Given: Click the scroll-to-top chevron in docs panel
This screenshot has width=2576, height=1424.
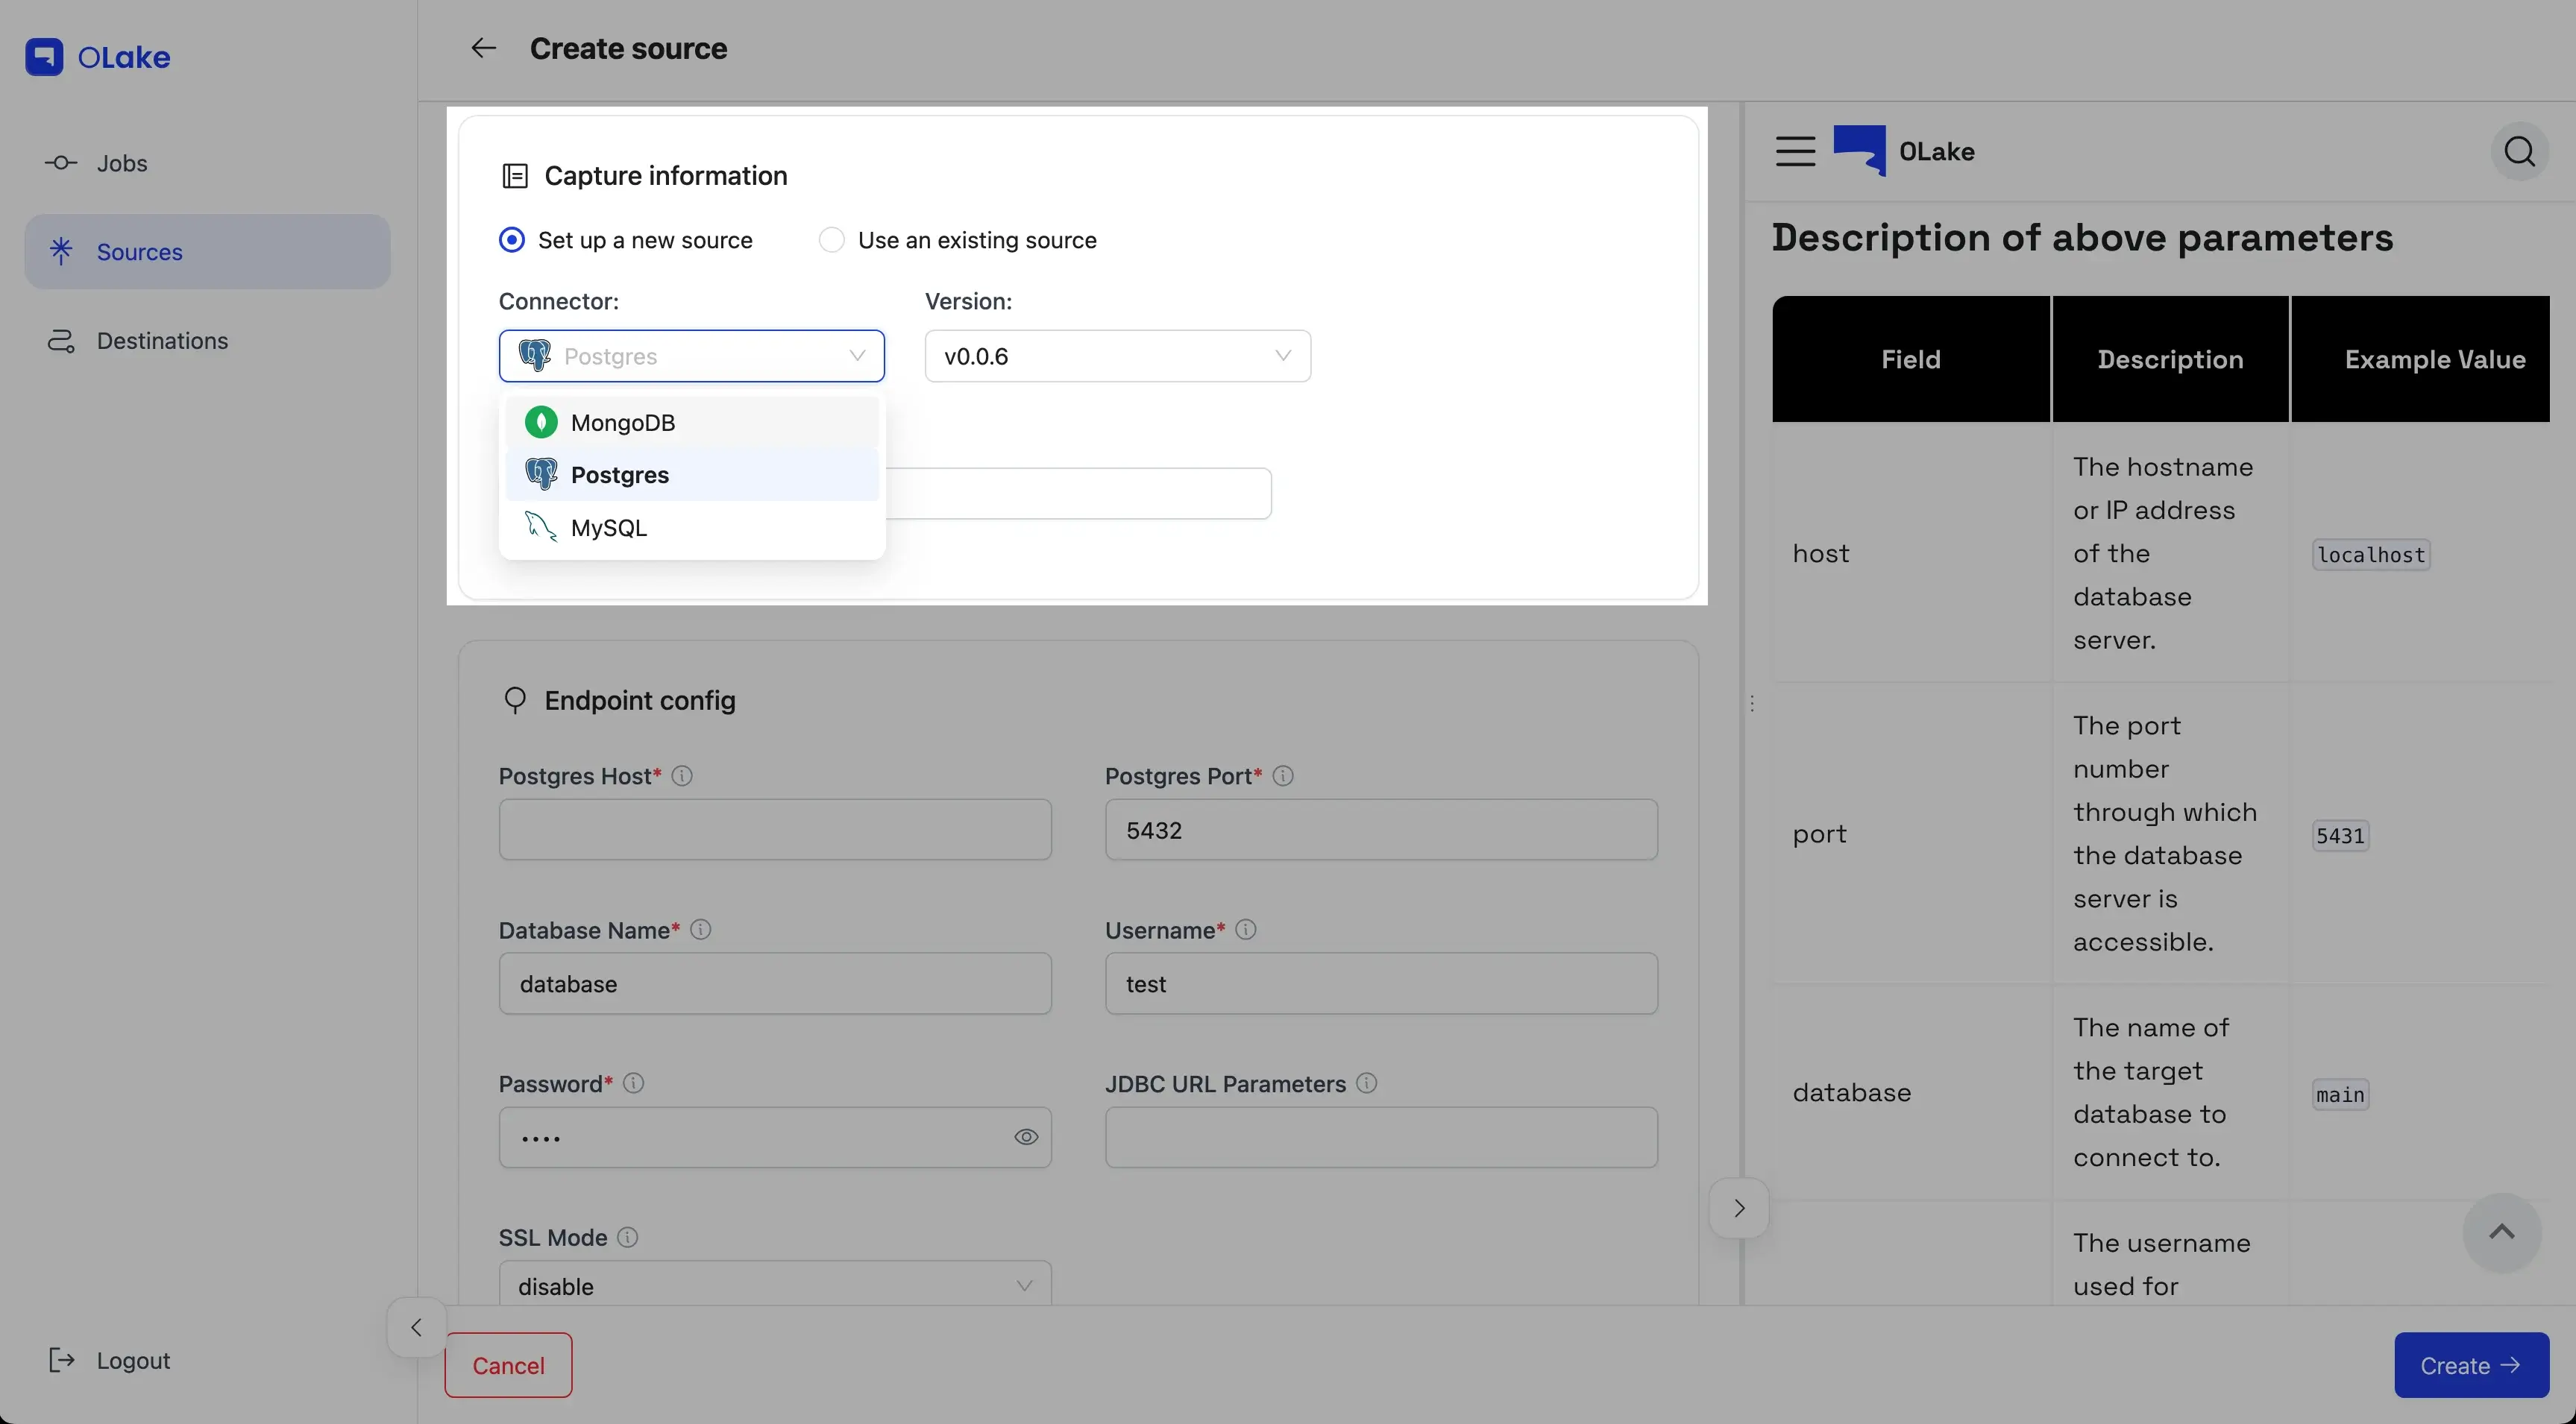Looking at the screenshot, I should pos(2501,1232).
